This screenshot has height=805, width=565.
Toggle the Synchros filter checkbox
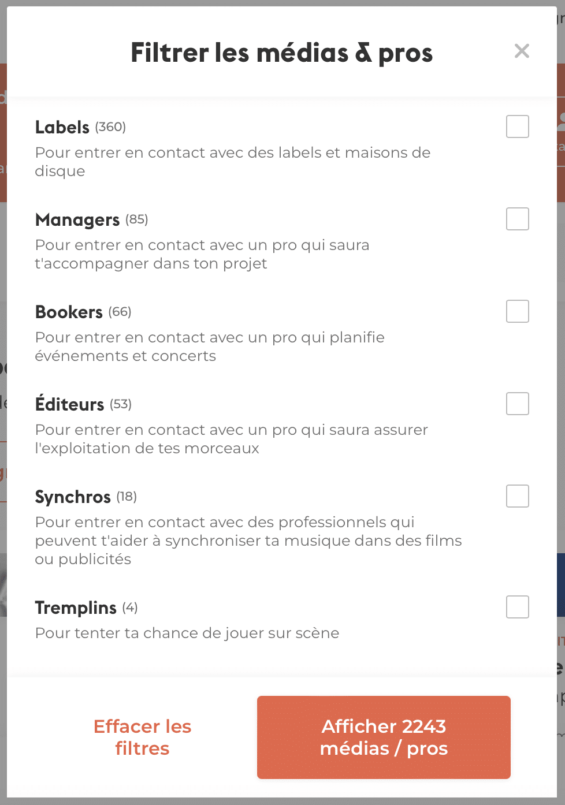click(x=518, y=496)
